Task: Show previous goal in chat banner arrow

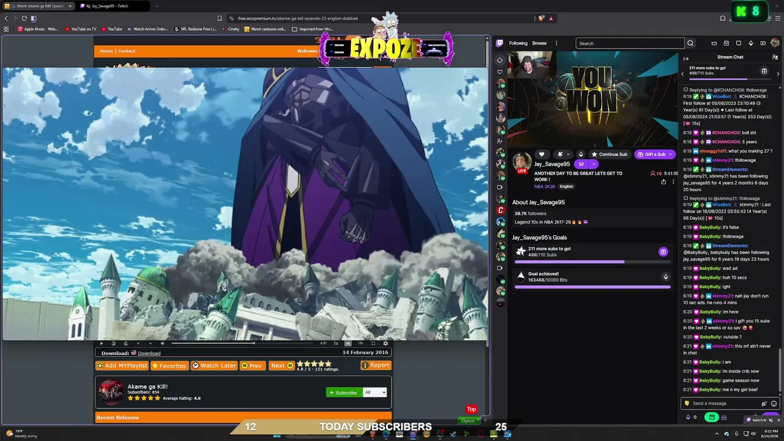Action: tap(683, 73)
